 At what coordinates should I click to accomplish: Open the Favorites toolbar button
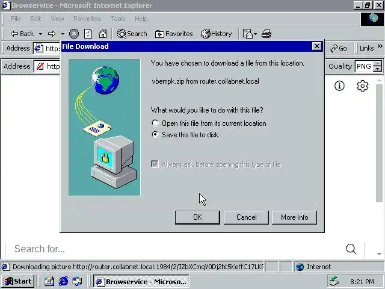[174, 34]
